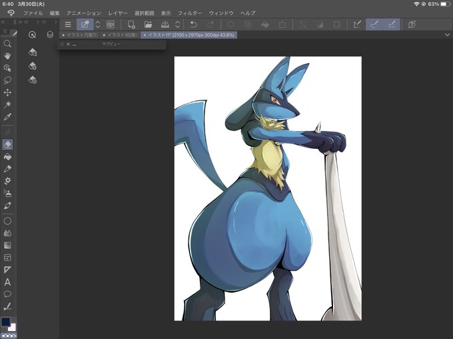
Task: Select the Text tool
Action: (7, 282)
